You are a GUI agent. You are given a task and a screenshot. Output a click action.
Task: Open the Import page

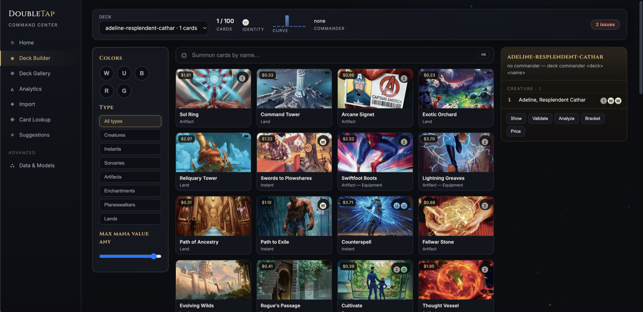(x=40, y=104)
